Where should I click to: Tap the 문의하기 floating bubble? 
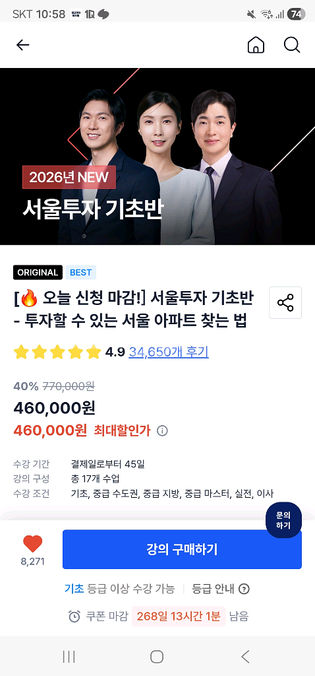pos(283,520)
